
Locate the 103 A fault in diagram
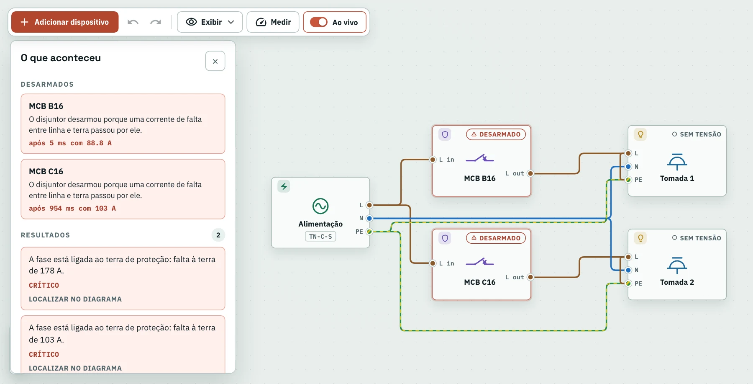pos(75,368)
